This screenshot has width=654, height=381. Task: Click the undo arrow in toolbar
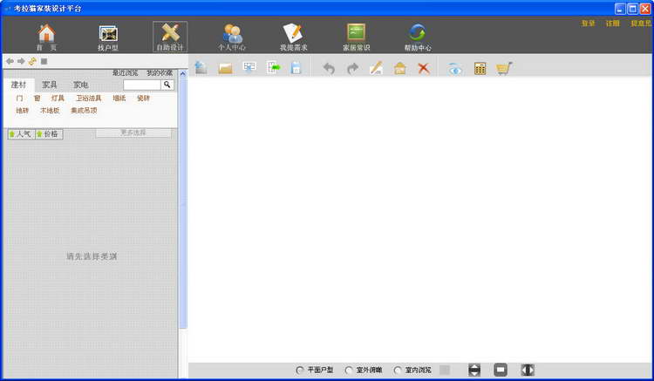pos(329,68)
